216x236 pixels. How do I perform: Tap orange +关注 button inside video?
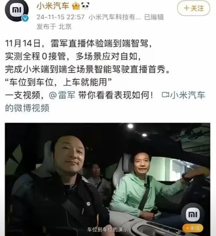click(x=193, y=228)
